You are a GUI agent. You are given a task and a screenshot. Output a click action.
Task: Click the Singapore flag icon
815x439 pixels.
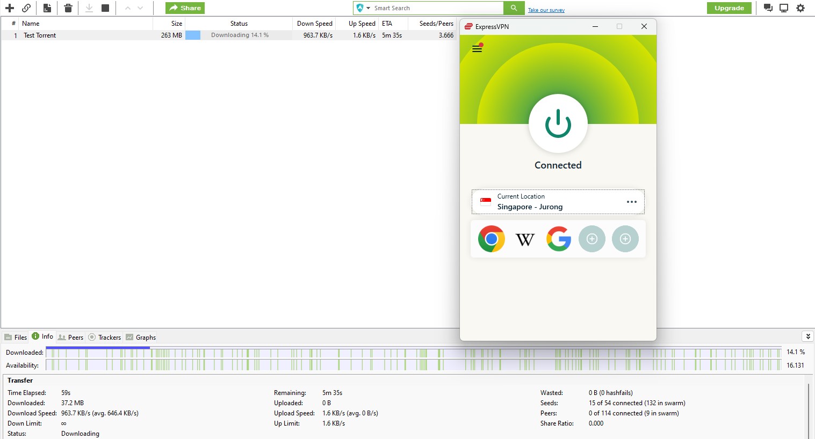[486, 202]
